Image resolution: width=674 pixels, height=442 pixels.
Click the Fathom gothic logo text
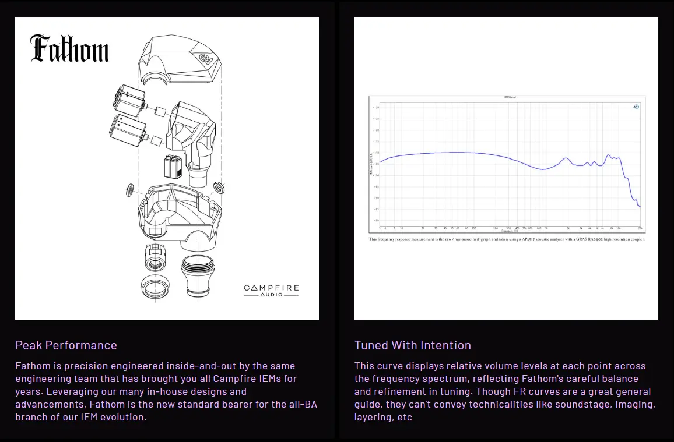(x=69, y=48)
